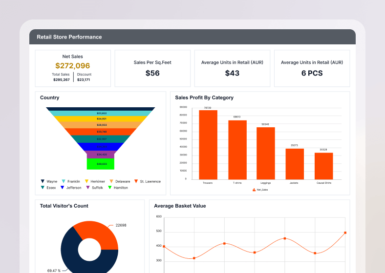
Task: Select the Causal Shirts bar
Action: click(x=323, y=166)
